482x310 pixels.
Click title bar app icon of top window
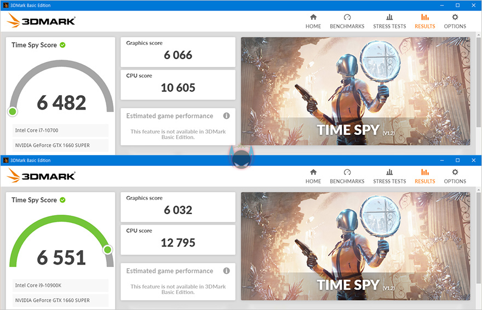tap(5, 5)
